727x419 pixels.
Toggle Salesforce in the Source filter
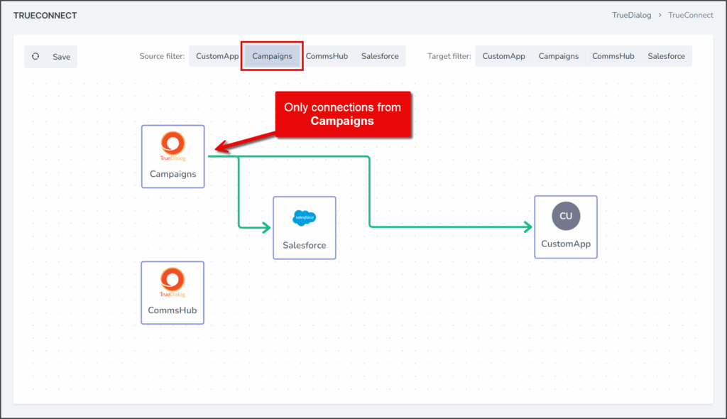pyautogui.click(x=380, y=56)
